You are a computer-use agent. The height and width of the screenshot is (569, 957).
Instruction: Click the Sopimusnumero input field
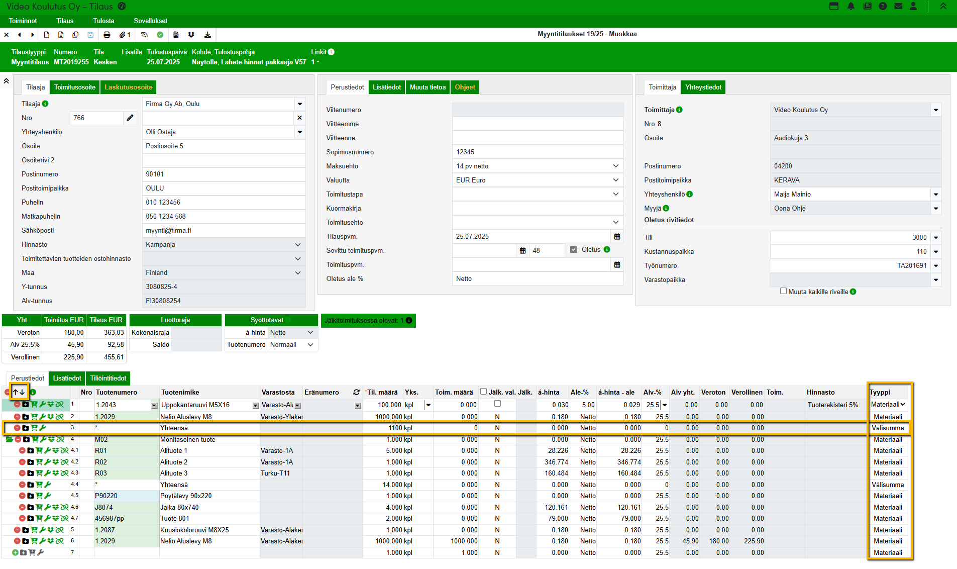[x=538, y=152]
